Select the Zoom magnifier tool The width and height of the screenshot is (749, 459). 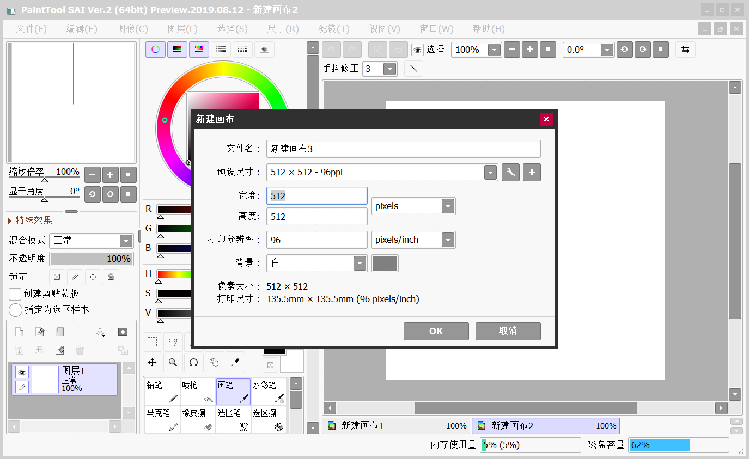coord(173,363)
